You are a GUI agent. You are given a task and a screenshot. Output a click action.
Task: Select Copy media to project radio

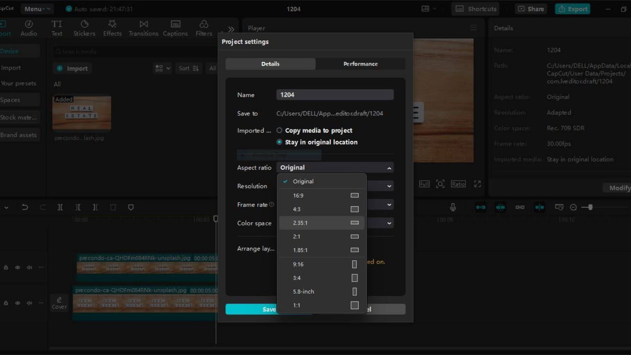pyautogui.click(x=279, y=130)
